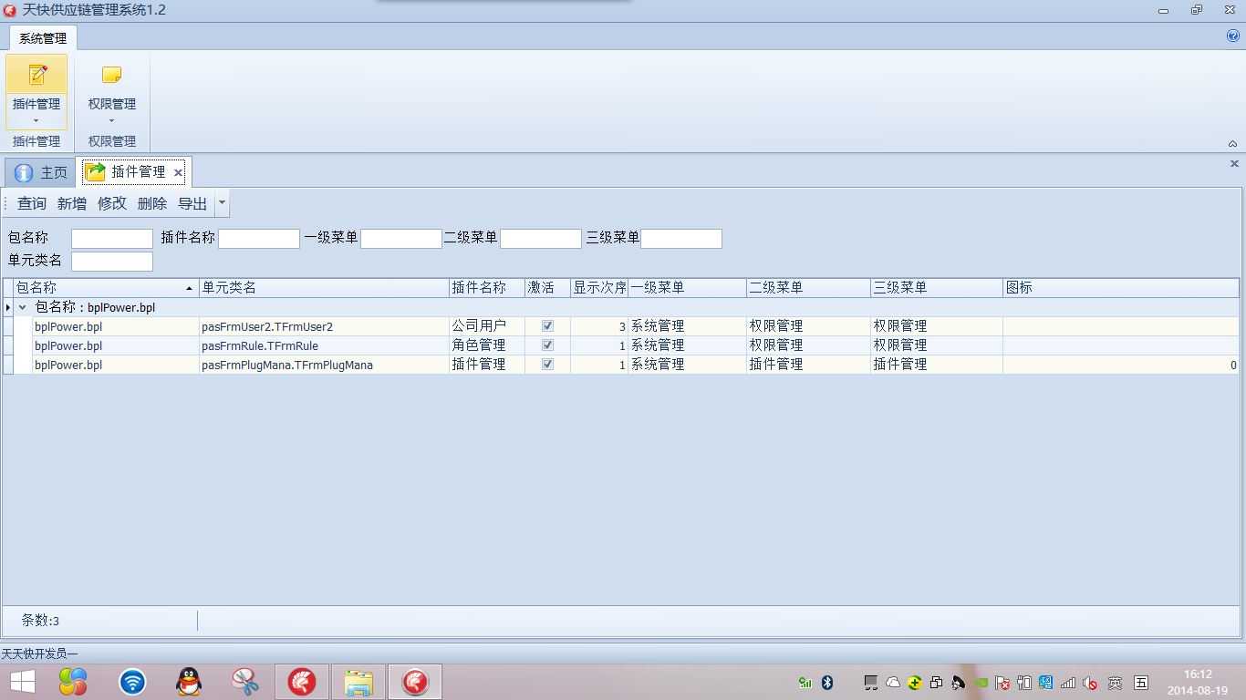Collapse the ribbon with the chevron
Image resolution: width=1246 pixels, height=700 pixels.
(1232, 144)
